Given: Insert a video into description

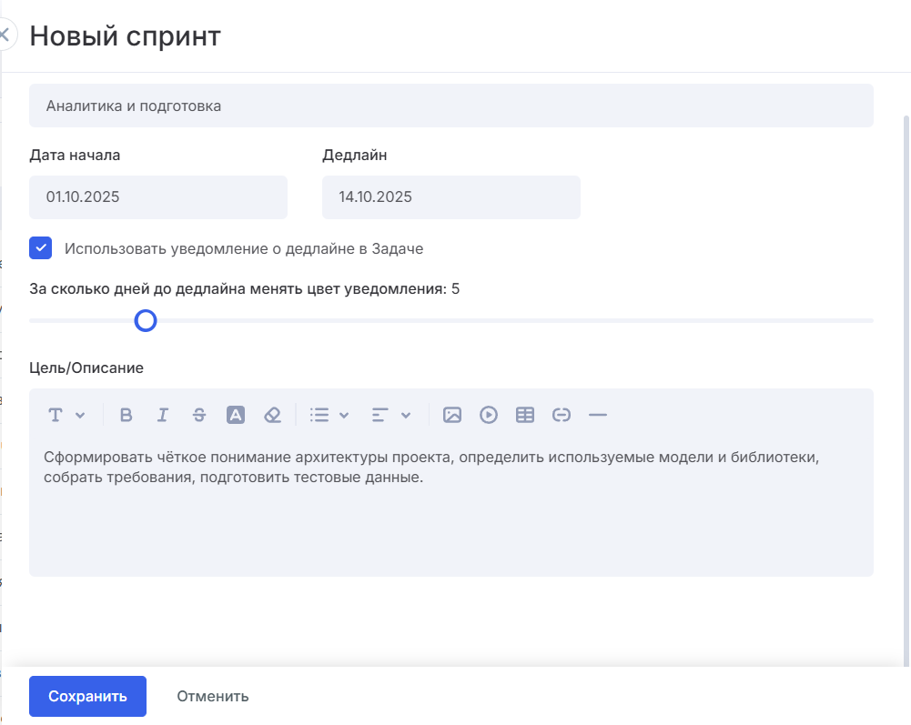Looking at the screenshot, I should (489, 415).
